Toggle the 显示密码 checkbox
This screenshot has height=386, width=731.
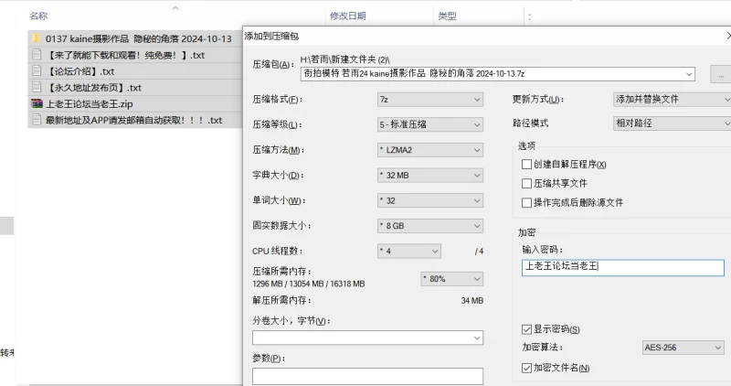pyautogui.click(x=526, y=329)
